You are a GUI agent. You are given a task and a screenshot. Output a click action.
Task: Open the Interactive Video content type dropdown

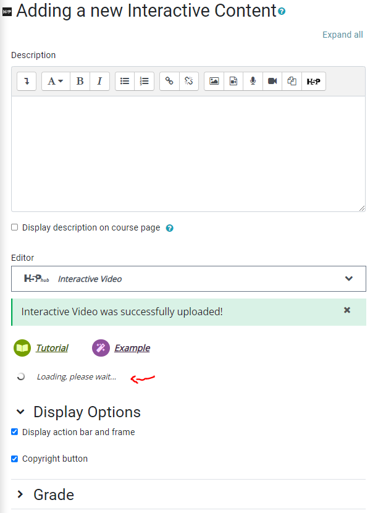point(188,279)
